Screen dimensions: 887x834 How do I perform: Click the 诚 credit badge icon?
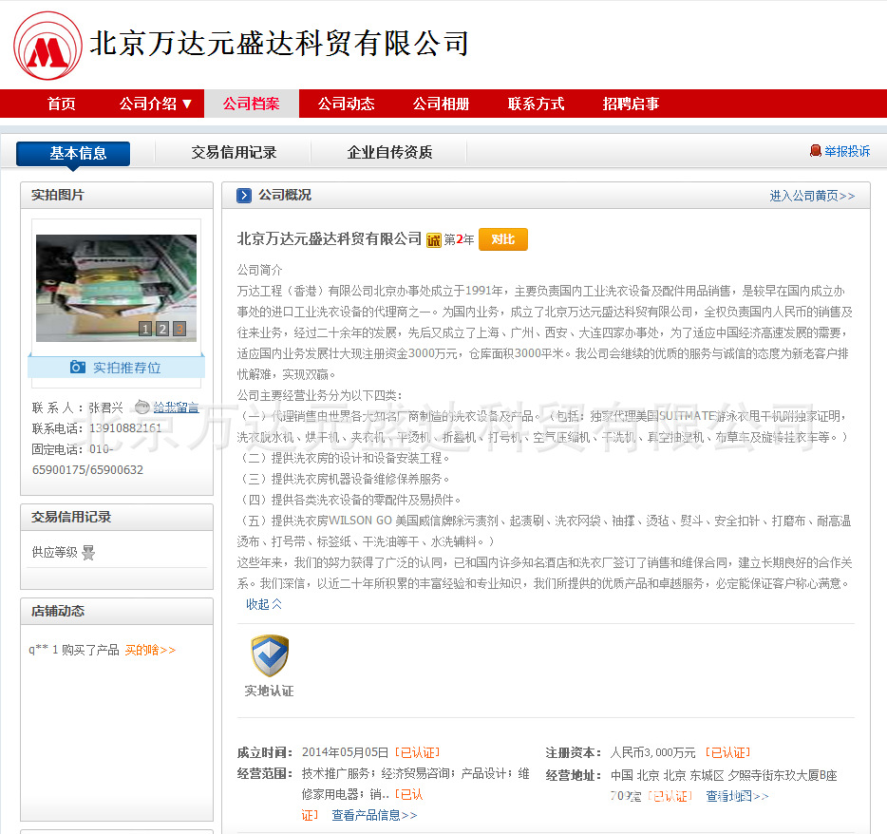[433, 240]
